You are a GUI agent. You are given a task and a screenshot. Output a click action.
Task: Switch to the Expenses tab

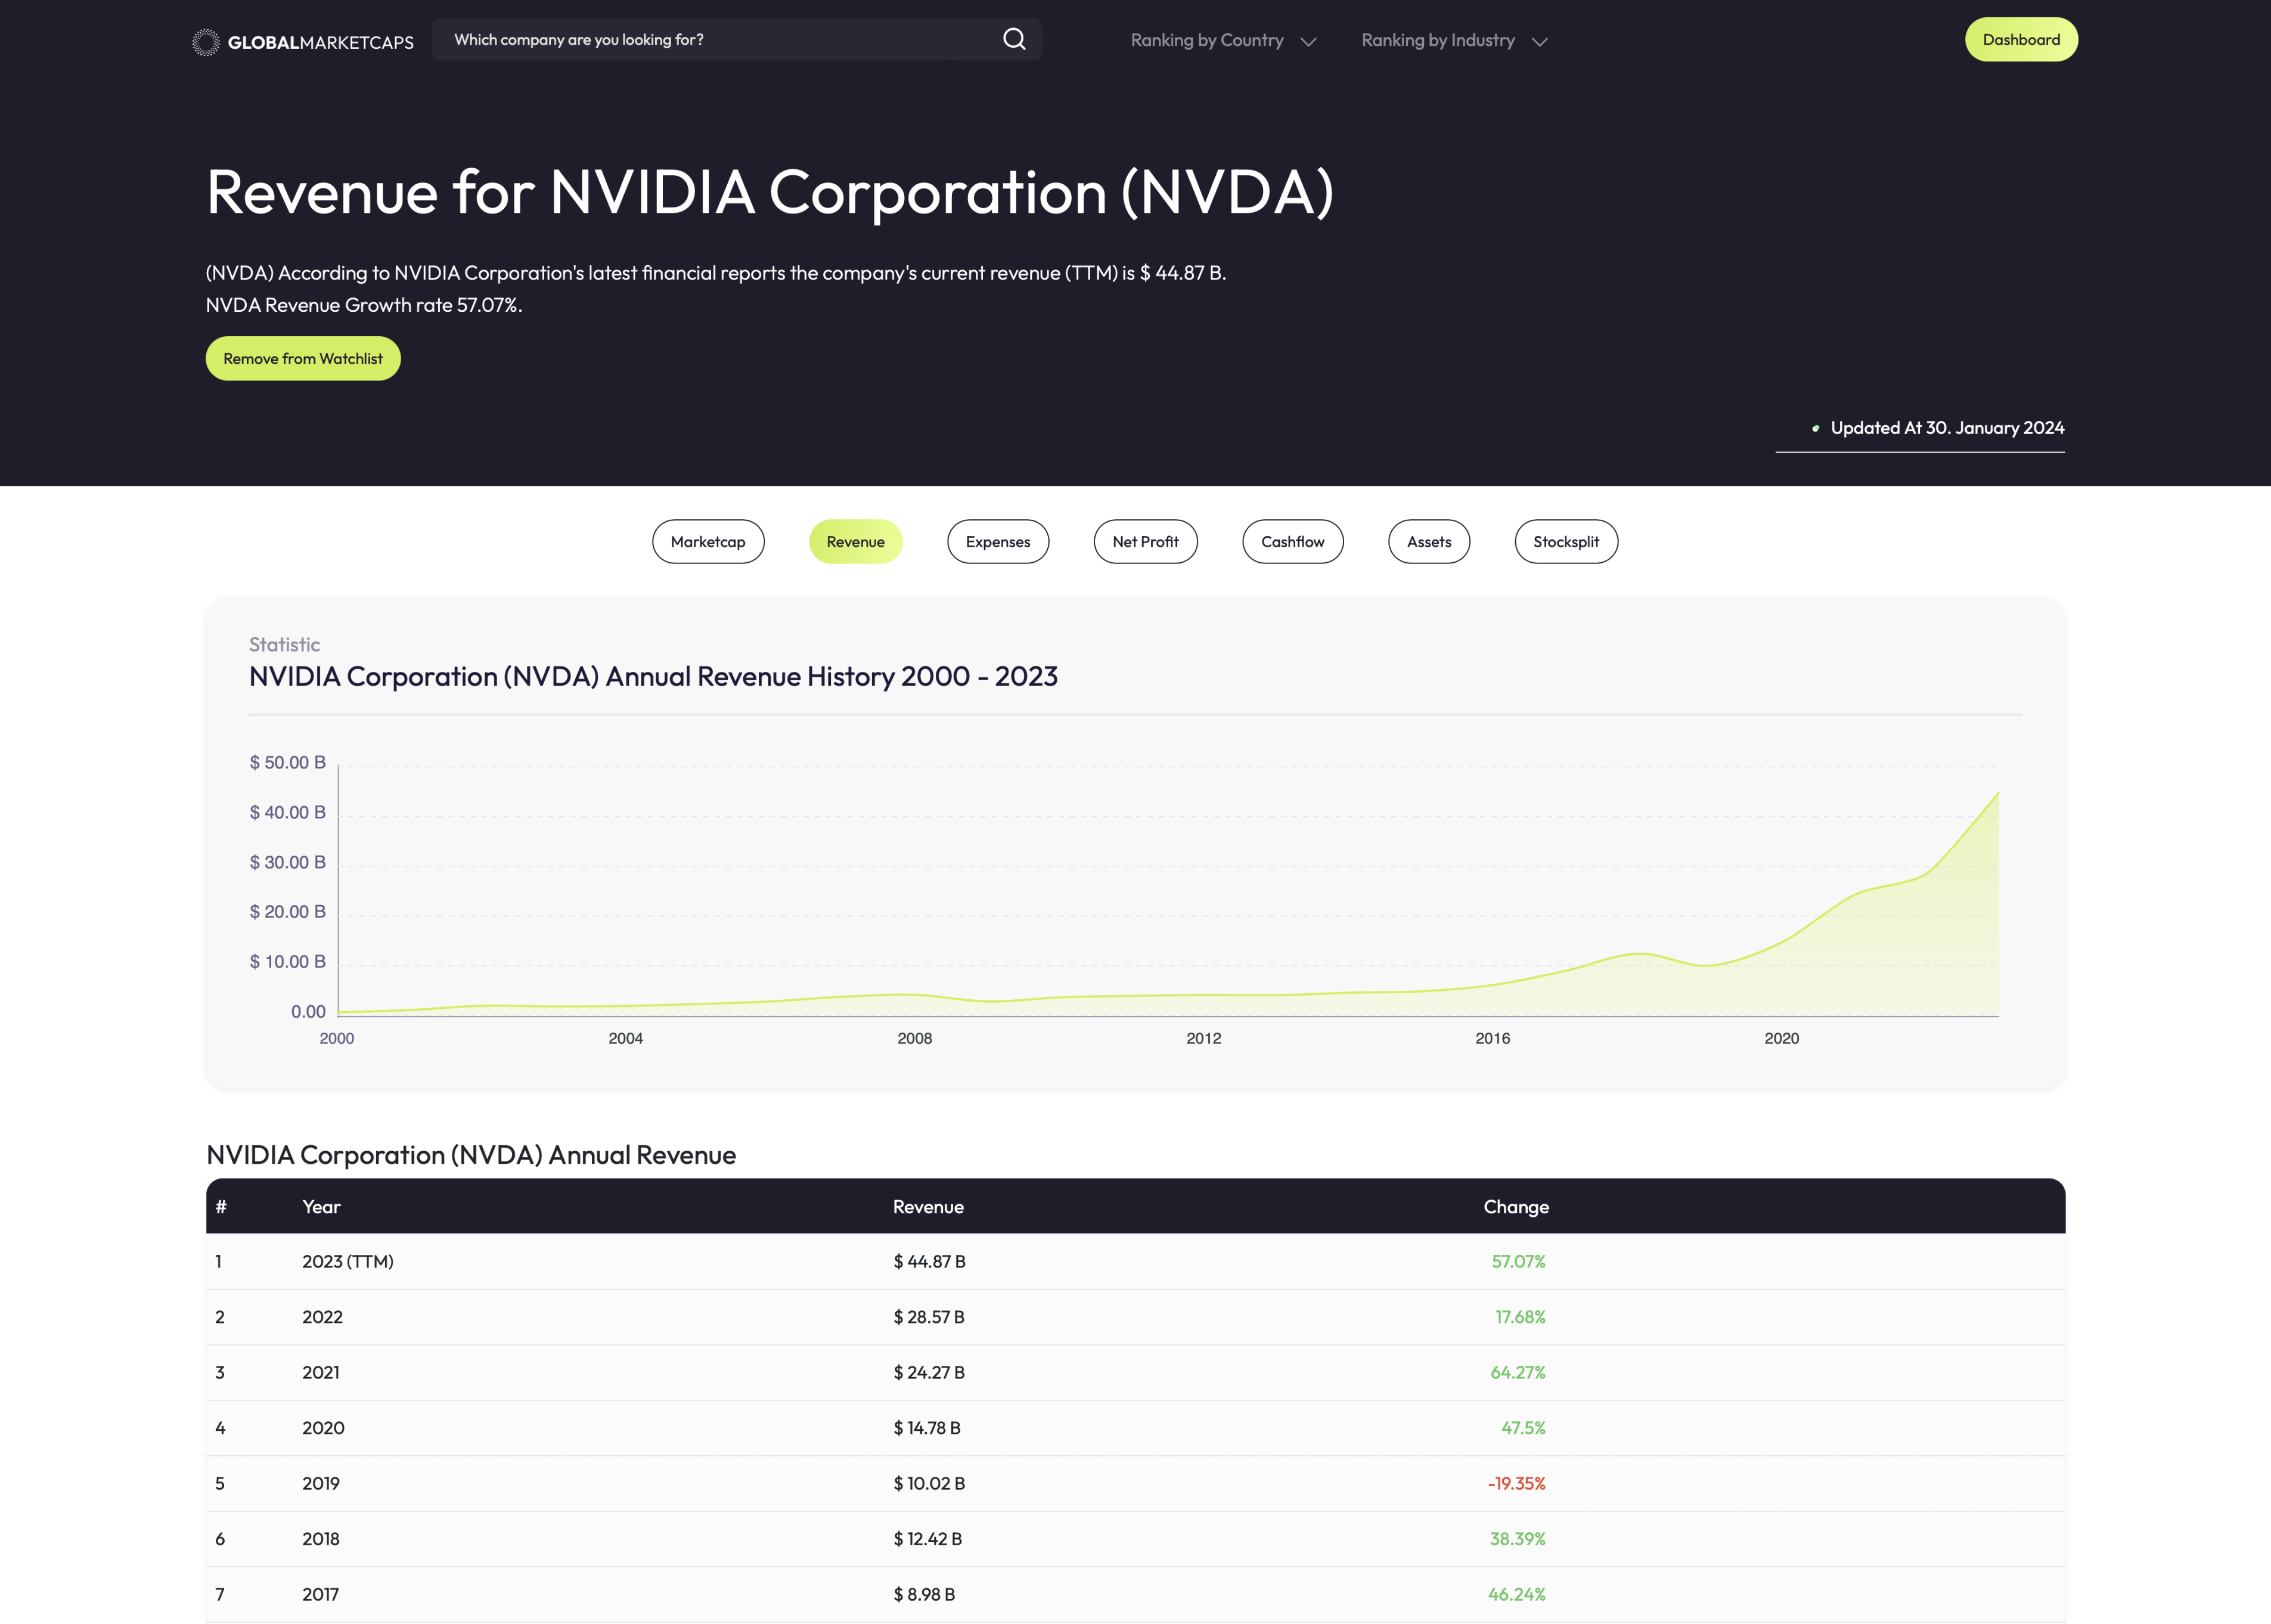998,541
